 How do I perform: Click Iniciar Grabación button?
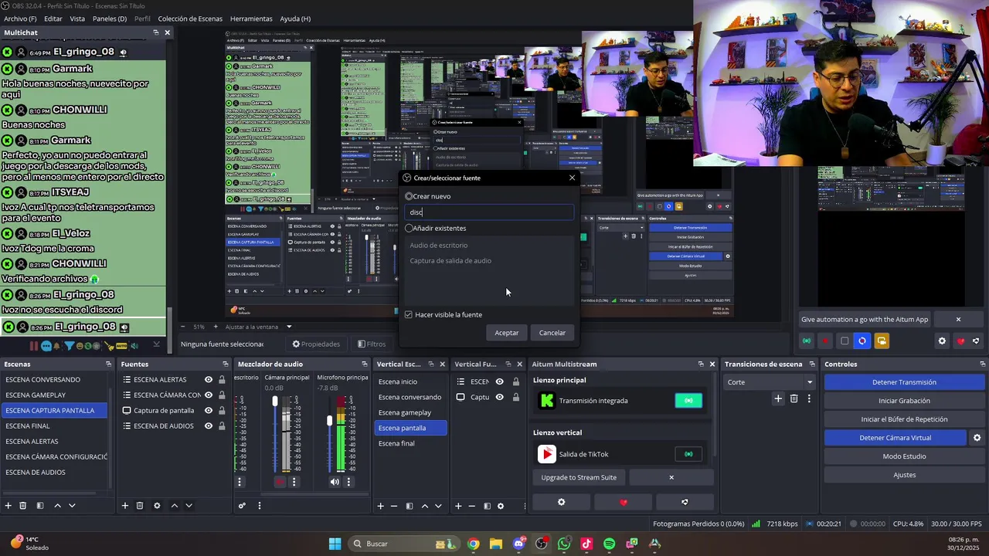pos(904,401)
